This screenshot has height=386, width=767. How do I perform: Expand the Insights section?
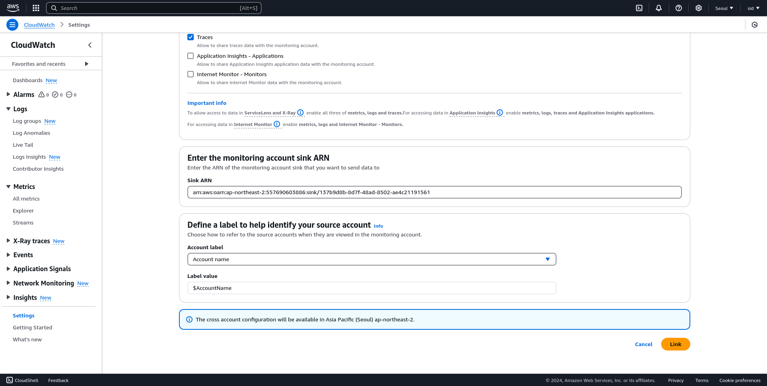tap(8, 297)
